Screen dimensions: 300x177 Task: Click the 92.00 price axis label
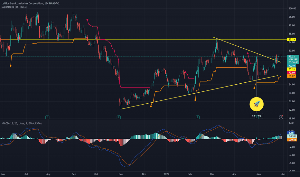click(x=292, y=25)
